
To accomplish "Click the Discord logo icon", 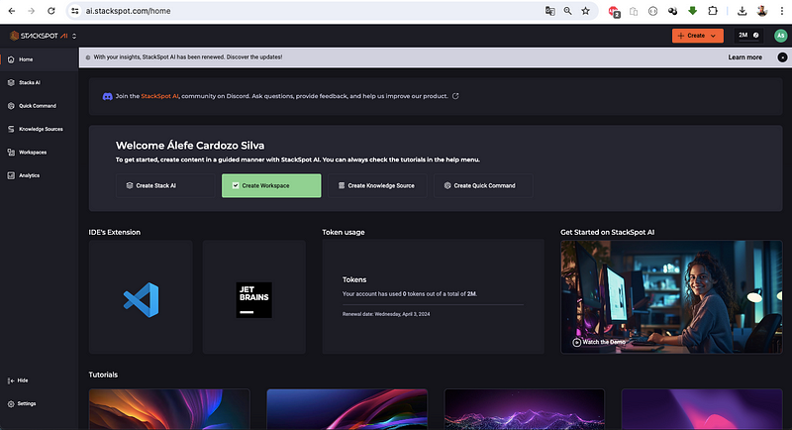I will (x=108, y=96).
